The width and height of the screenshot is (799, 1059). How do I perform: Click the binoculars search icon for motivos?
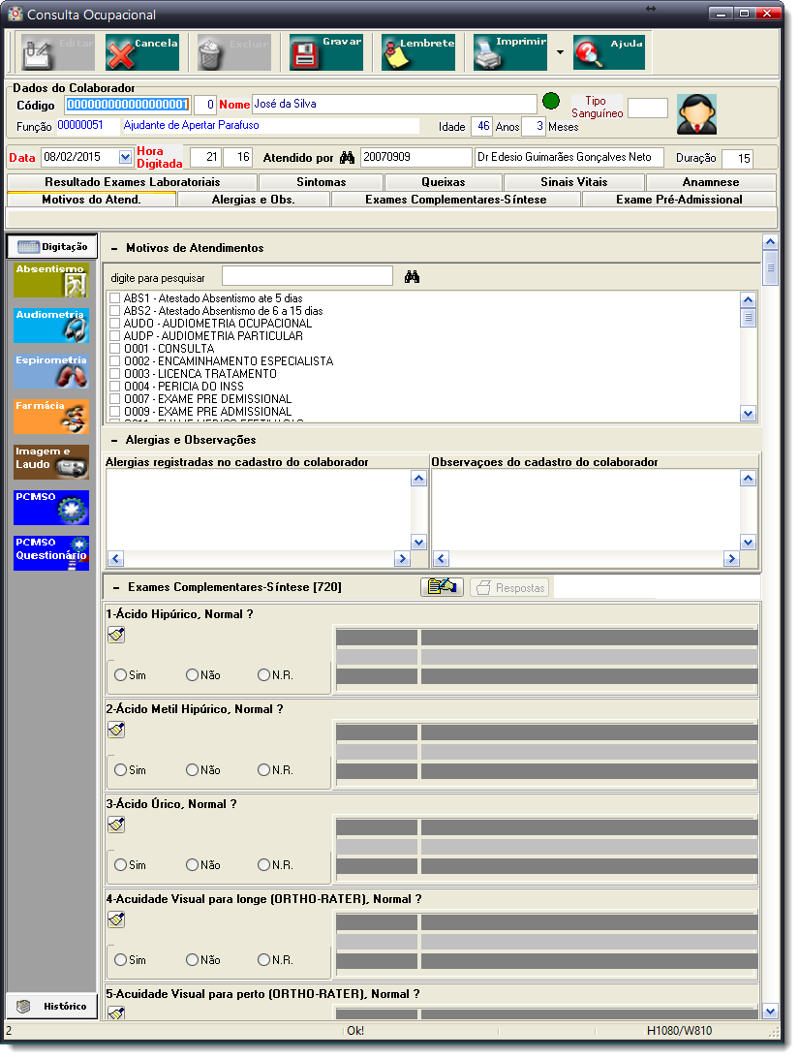click(x=412, y=277)
